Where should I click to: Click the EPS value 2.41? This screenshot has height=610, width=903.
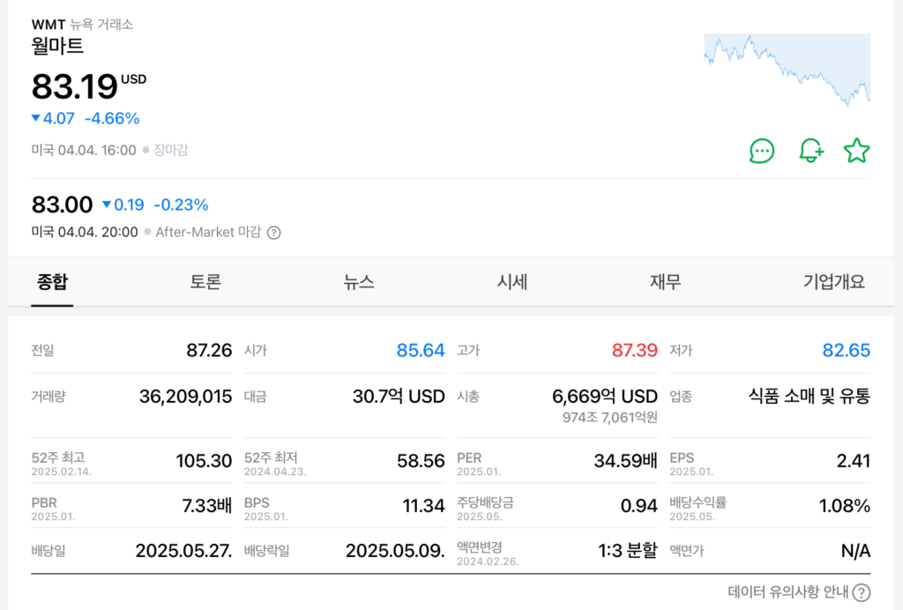[854, 461]
